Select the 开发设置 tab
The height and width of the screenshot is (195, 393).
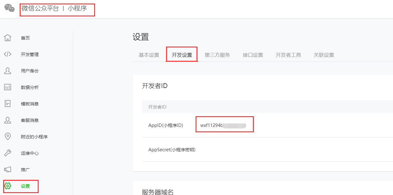click(182, 55)
